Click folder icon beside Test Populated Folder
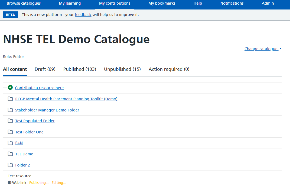The width and height of the screenshot is (290, 189). (10, 121)
